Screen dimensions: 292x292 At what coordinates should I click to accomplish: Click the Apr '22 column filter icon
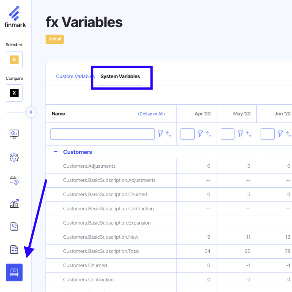200,134
